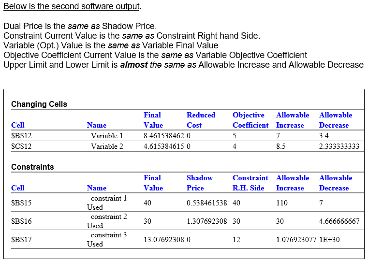Screen dimensions: 368x261
Task: Click the 'Cell' header in Constraints table
Action: pos(18,188)
